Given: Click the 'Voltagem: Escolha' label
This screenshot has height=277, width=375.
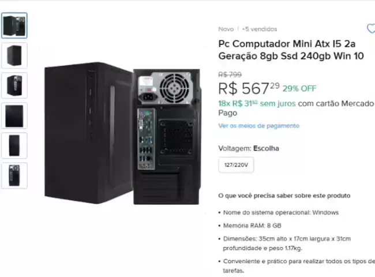Looking at the screenshot, I should click(249, 148).
